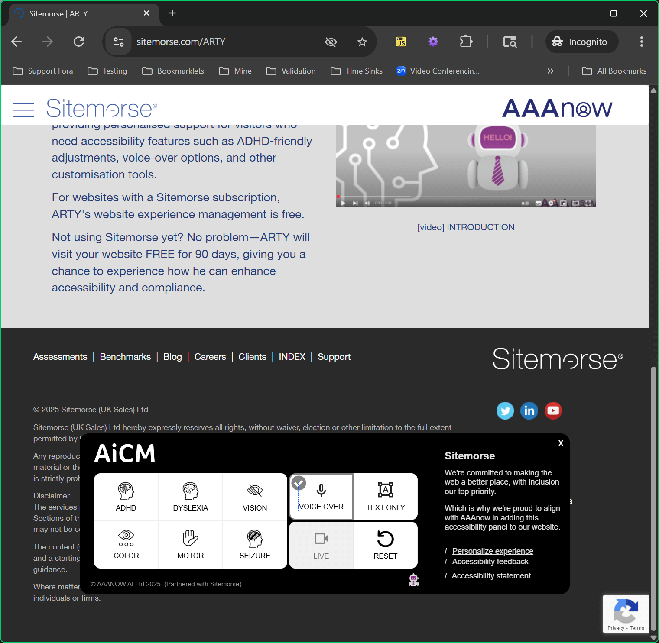This screenshot has height=643, width=659.
Task: Click the reCAPTCHA badge
Action: 626,614
